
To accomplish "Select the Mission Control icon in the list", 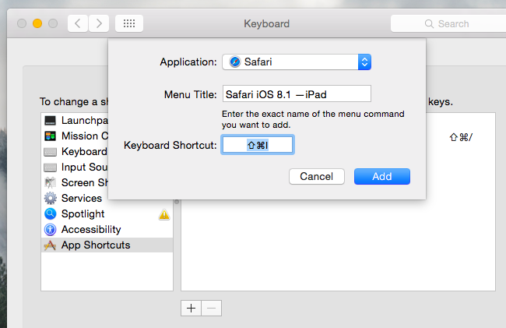I will pyautogui.click(x=50, y=136).
